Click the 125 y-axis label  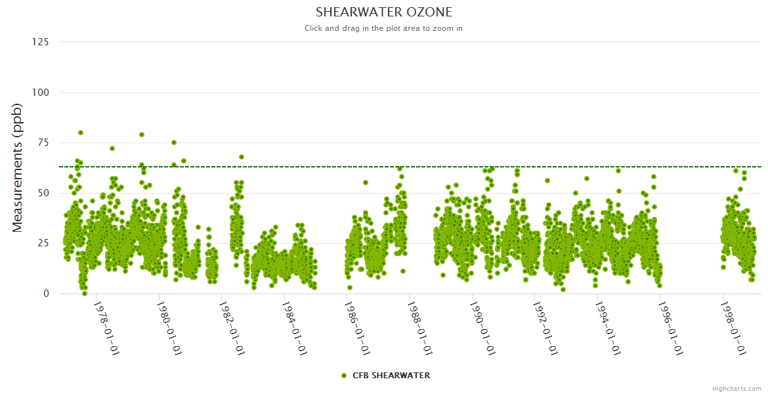point(40,42)
